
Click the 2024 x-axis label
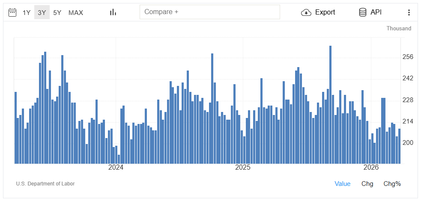(x=116, y=168)
